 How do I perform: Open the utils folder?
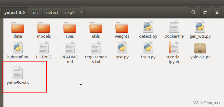pos(96,27)
